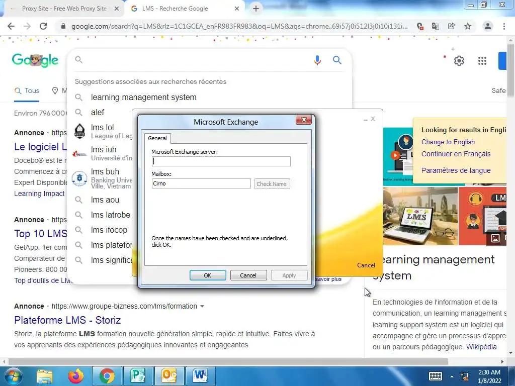Click Continuer en Français link

tap(456, 154)
